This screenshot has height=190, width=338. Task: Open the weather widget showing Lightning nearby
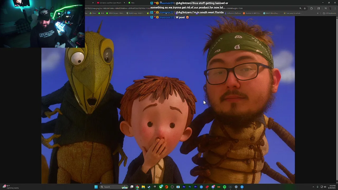click(11, 187)
